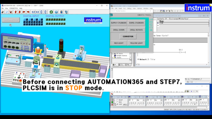Select the Libraries tree item
The height and width of the screenshot is (119, 212).
(x=119, y=58)
